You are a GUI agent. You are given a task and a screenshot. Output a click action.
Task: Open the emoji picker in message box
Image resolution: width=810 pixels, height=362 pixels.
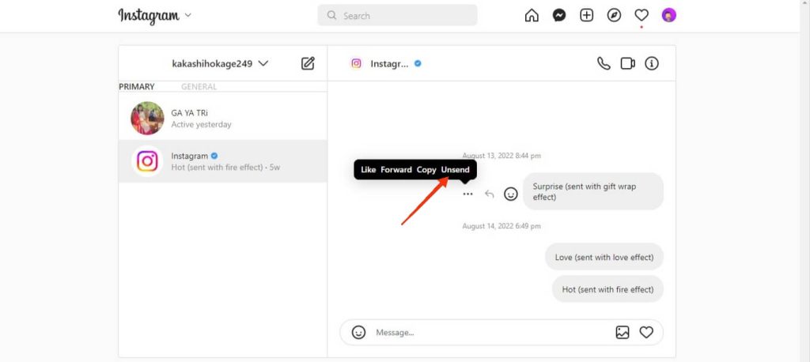point(358,332)
